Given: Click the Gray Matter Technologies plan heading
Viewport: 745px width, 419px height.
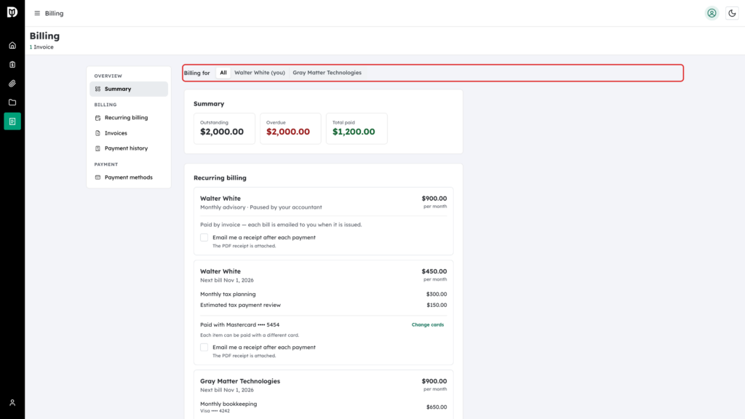Looking at the screenshot, I should coord(240,381).
